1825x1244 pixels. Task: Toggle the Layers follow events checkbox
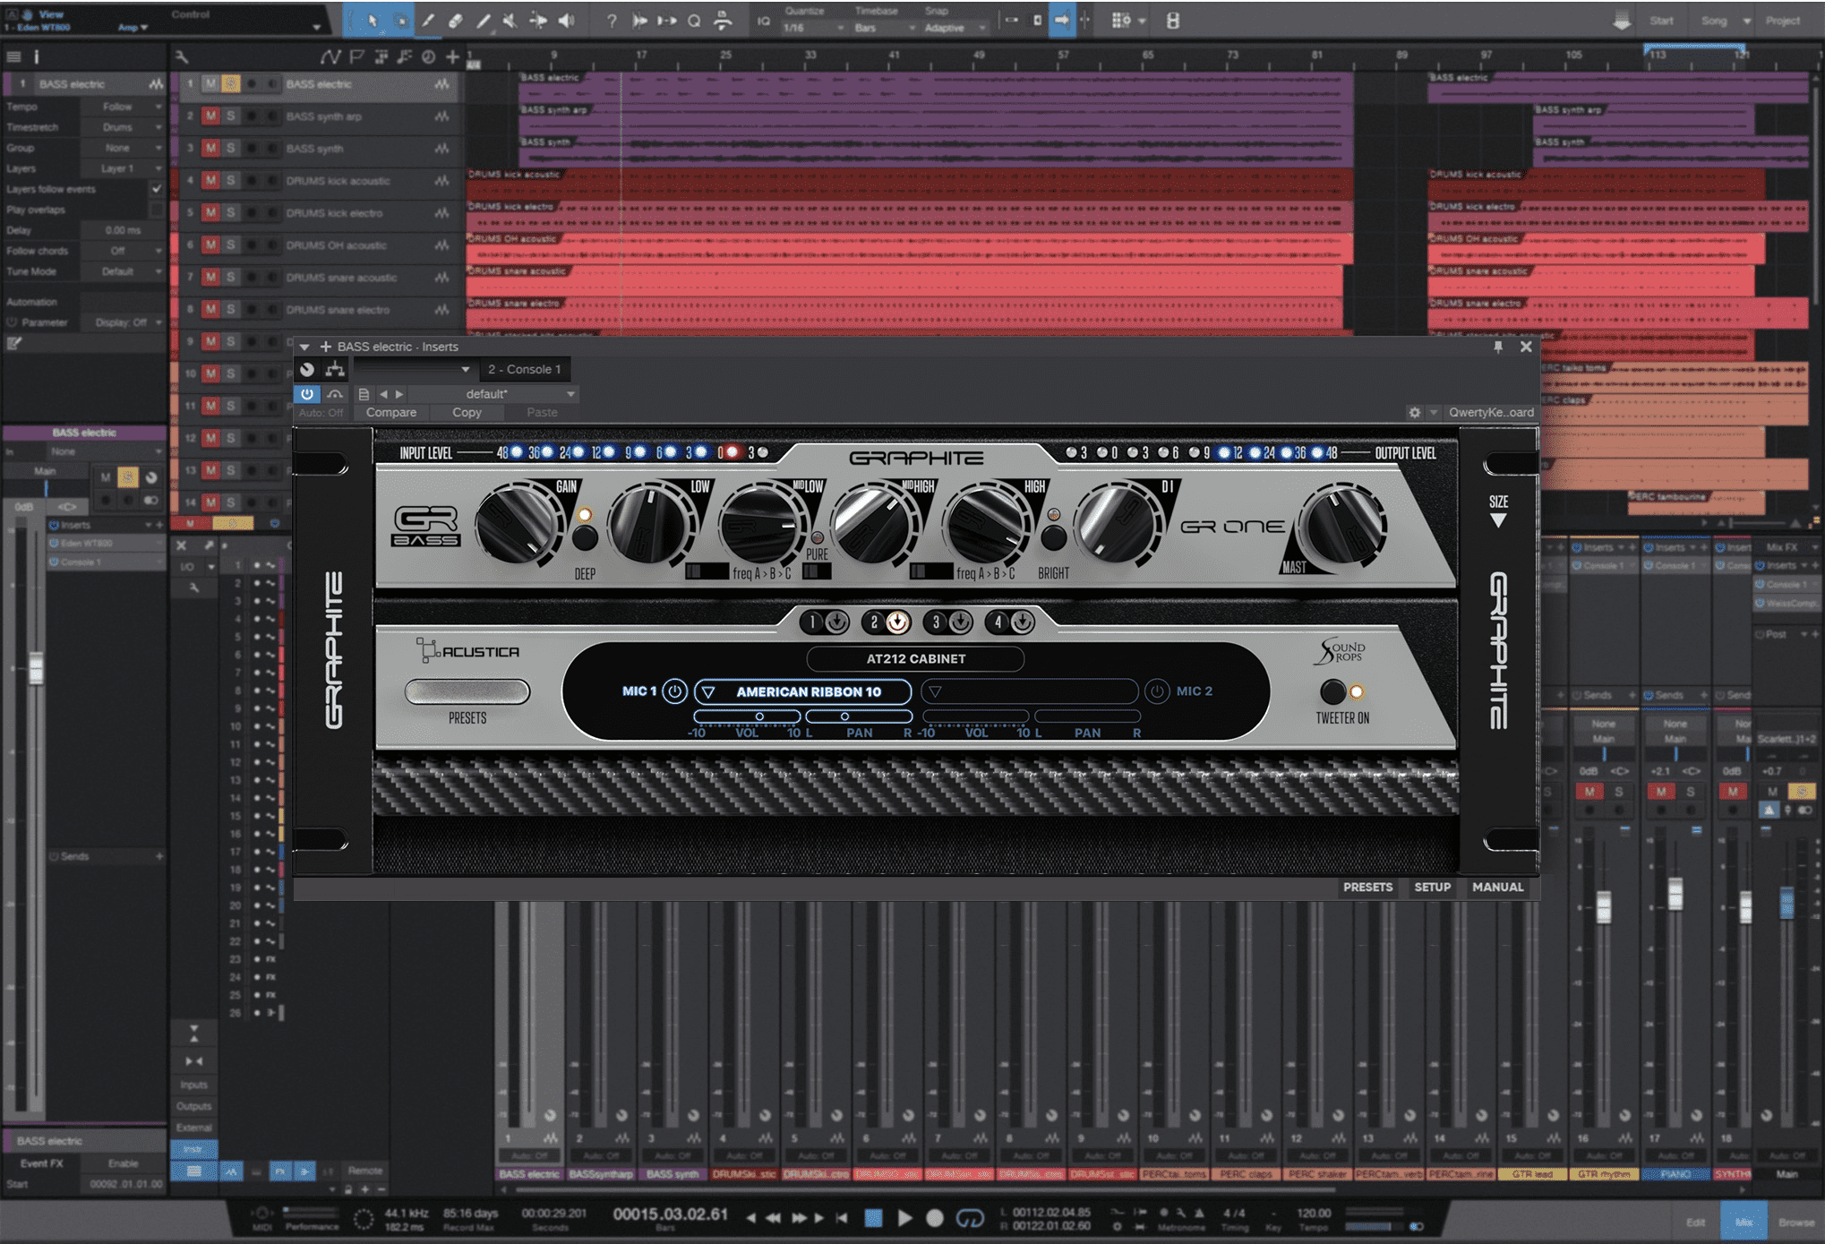tap(157, 189)
